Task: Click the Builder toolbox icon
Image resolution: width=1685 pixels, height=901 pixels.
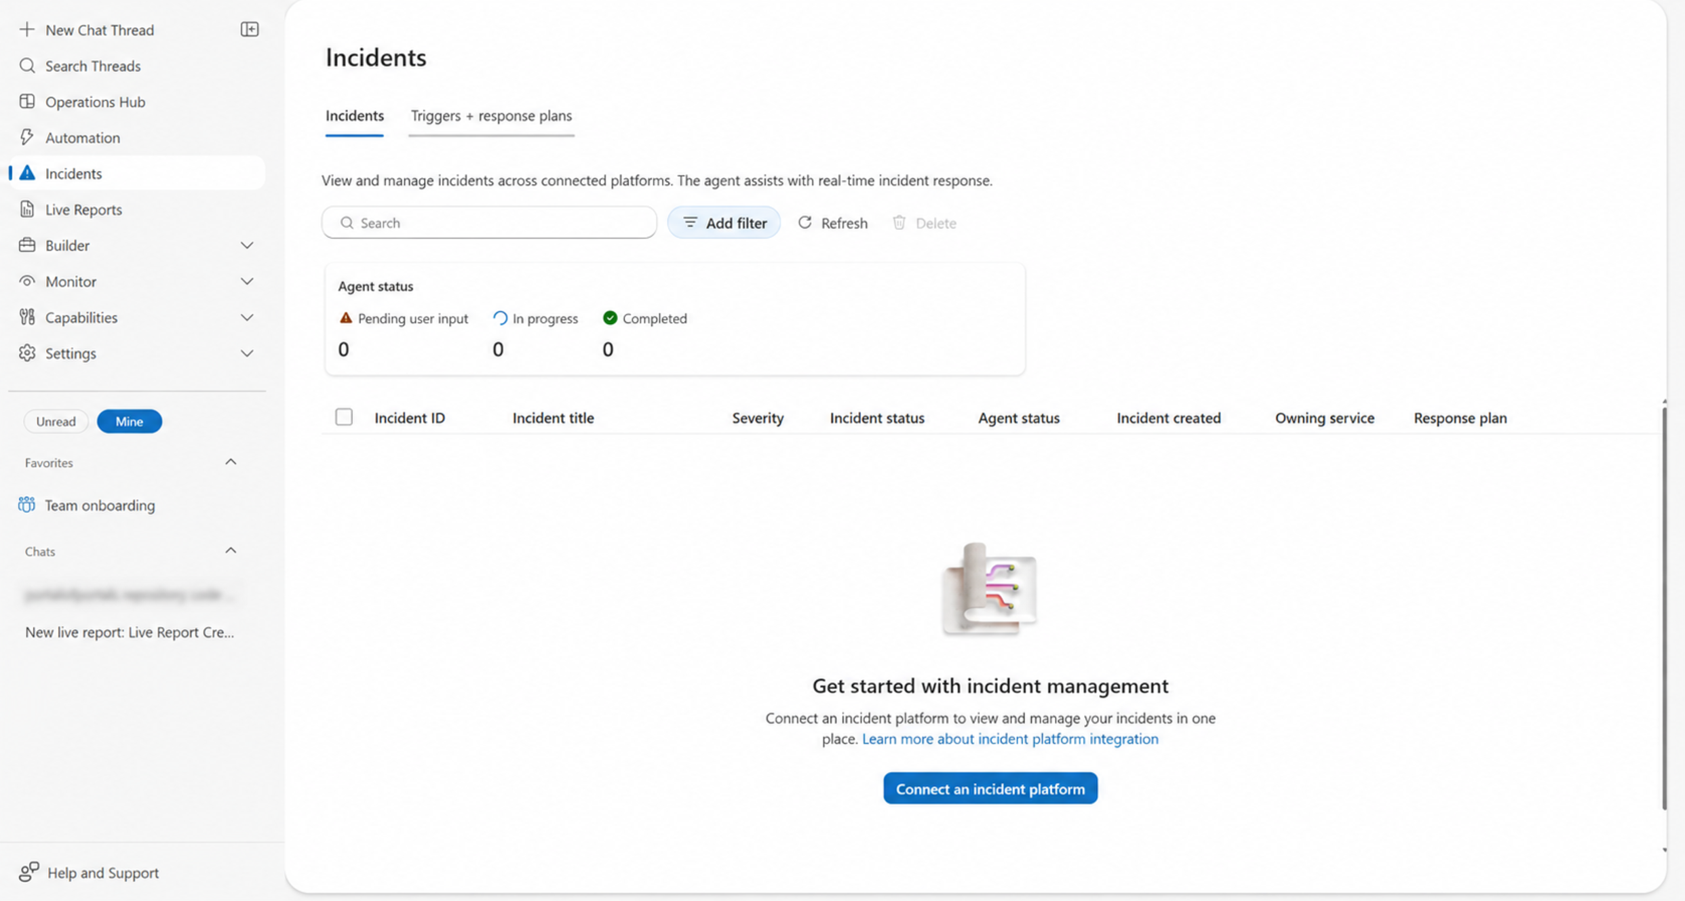Action: click(27, 245)
